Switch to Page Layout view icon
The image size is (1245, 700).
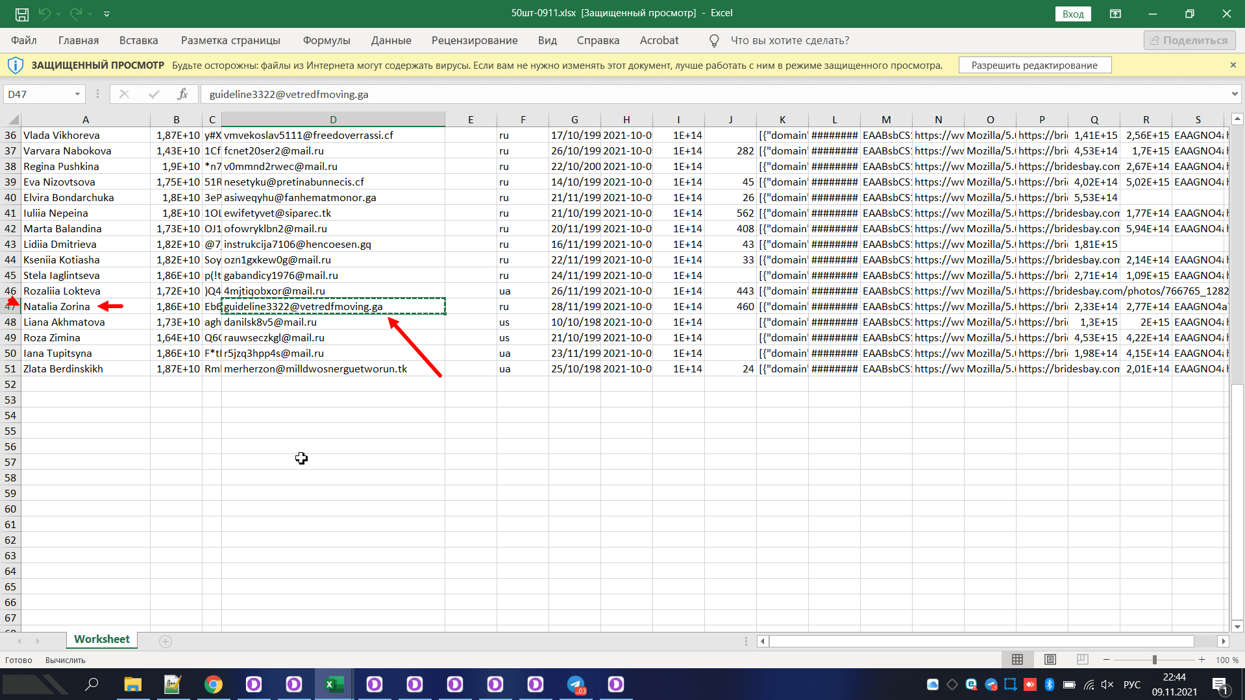[x=1050, y=659]
